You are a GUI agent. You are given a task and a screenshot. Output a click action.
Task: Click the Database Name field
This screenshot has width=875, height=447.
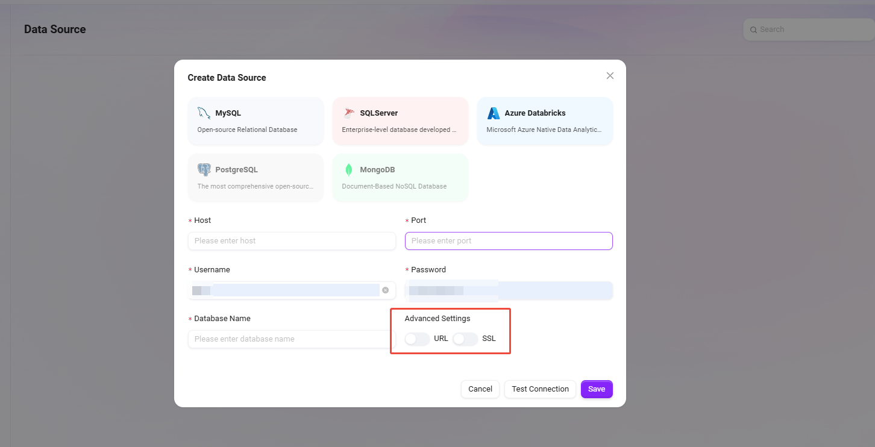[x=292, y=339]
